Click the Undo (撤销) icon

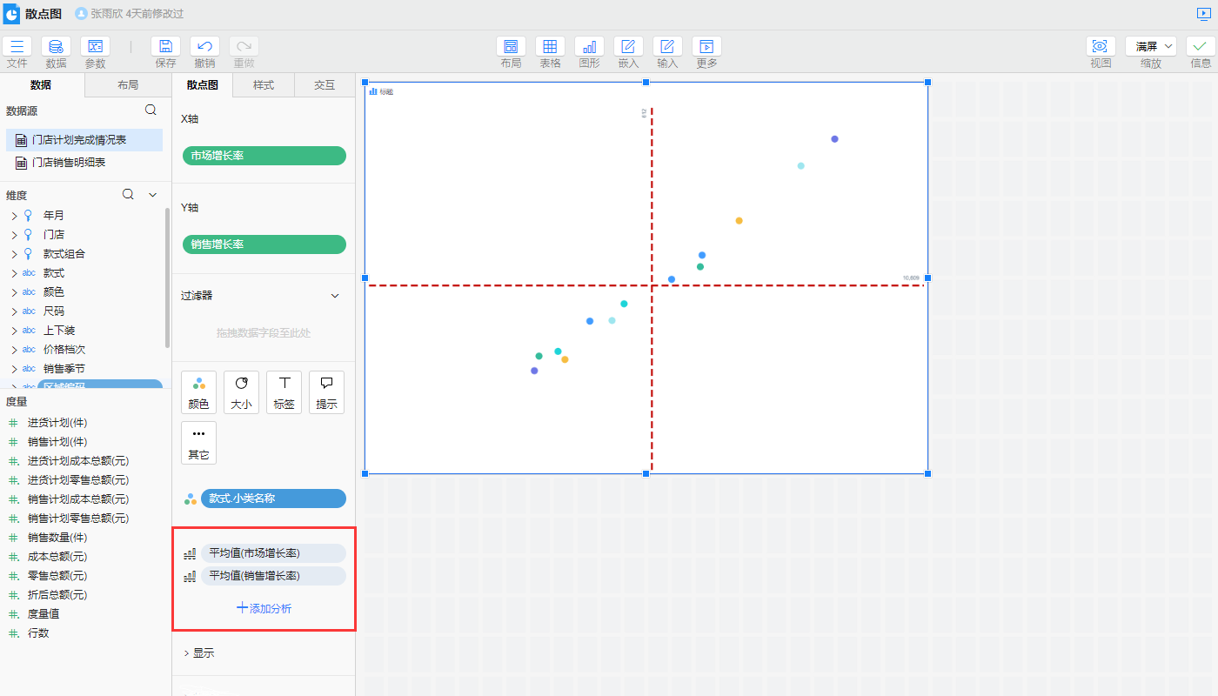tap(204, 47)
